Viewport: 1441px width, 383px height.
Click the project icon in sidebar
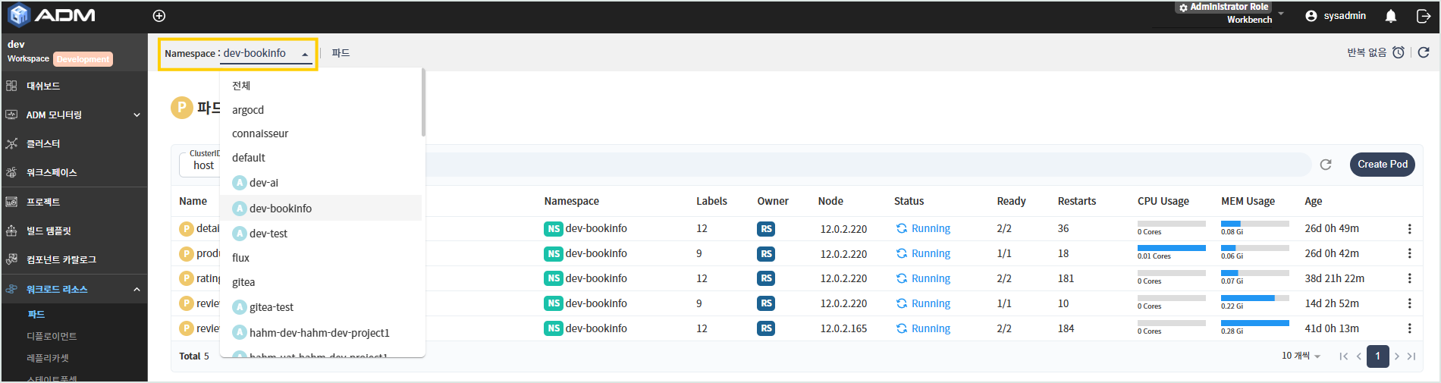[x=11, y=202]
